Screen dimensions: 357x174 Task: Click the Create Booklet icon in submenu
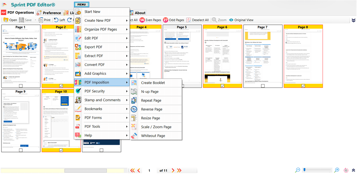tap(134, 83)
